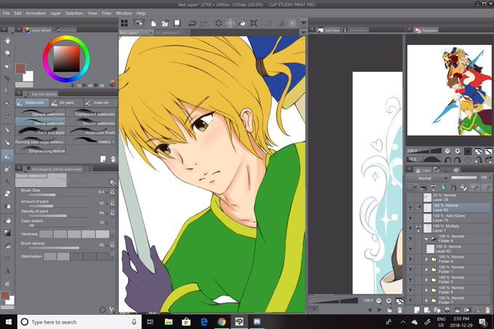Click the Navigator zoom in magnifier

458,151
